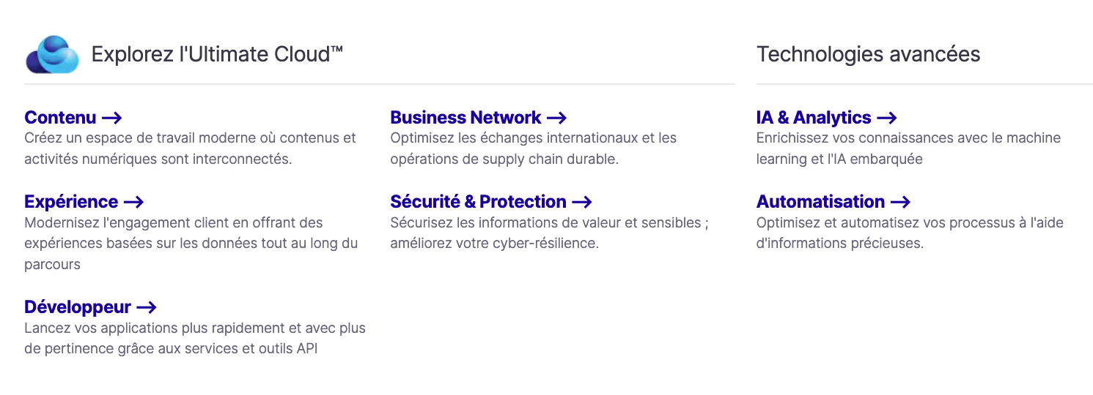1093x395 pixels.
Task: Click the arrow icon beside IA & Analytics
Action: pos(887,118)
